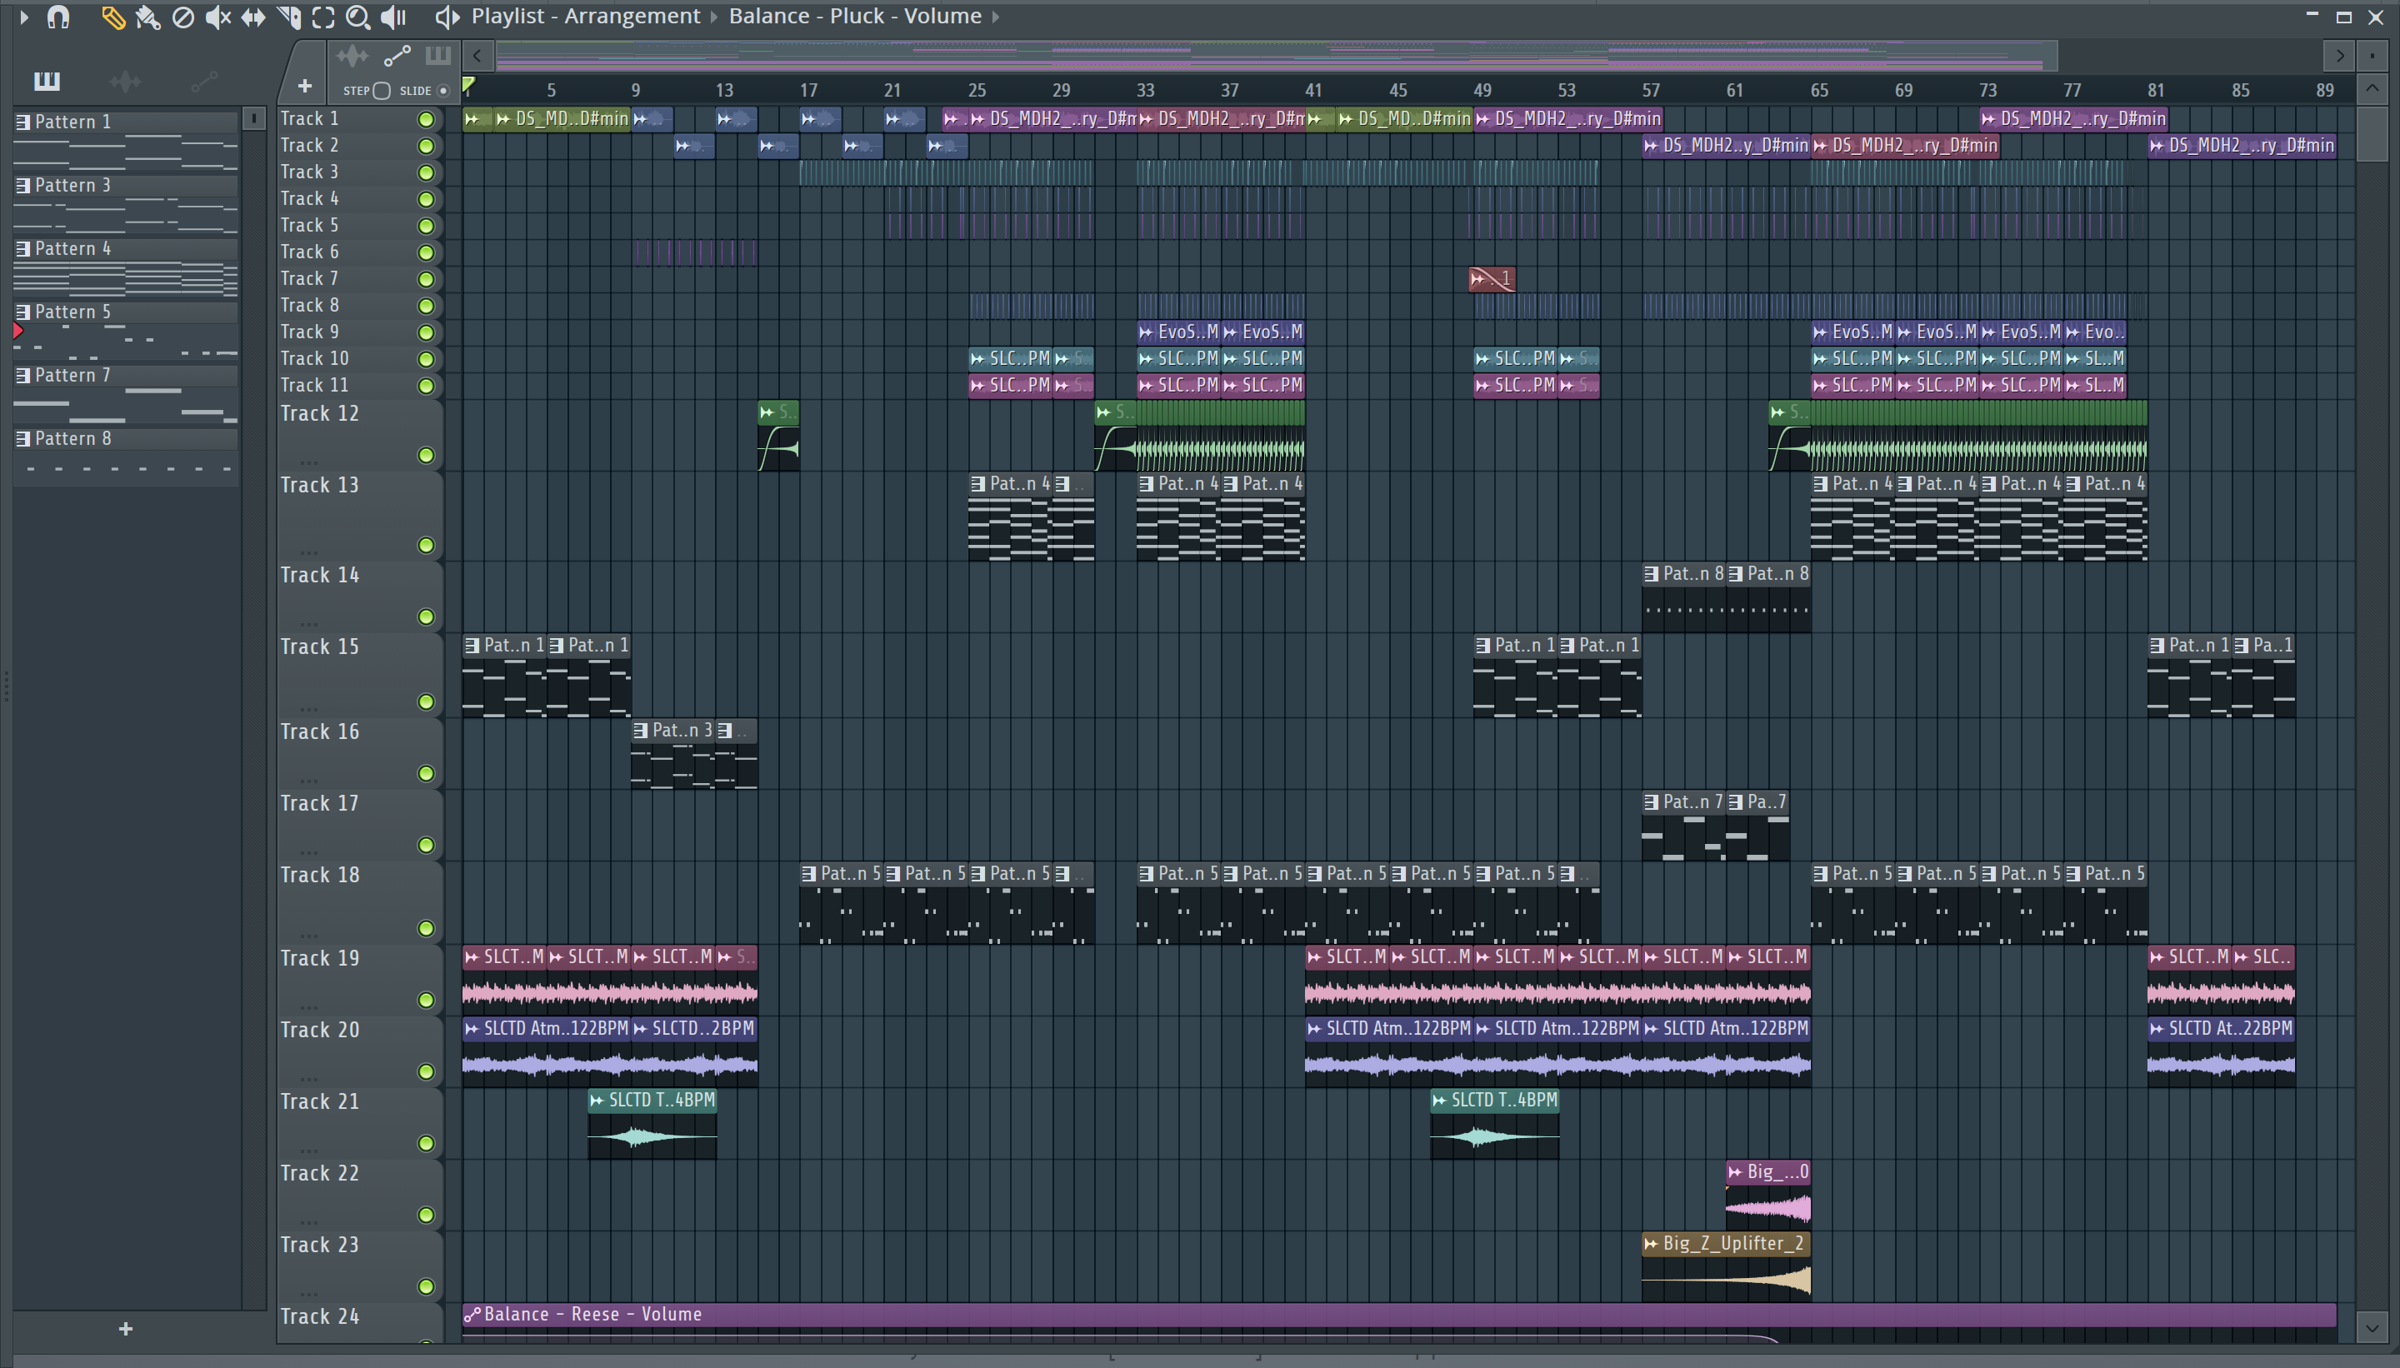Select the Slip tool
The image size is (2400, 1368).
point(252,17)
